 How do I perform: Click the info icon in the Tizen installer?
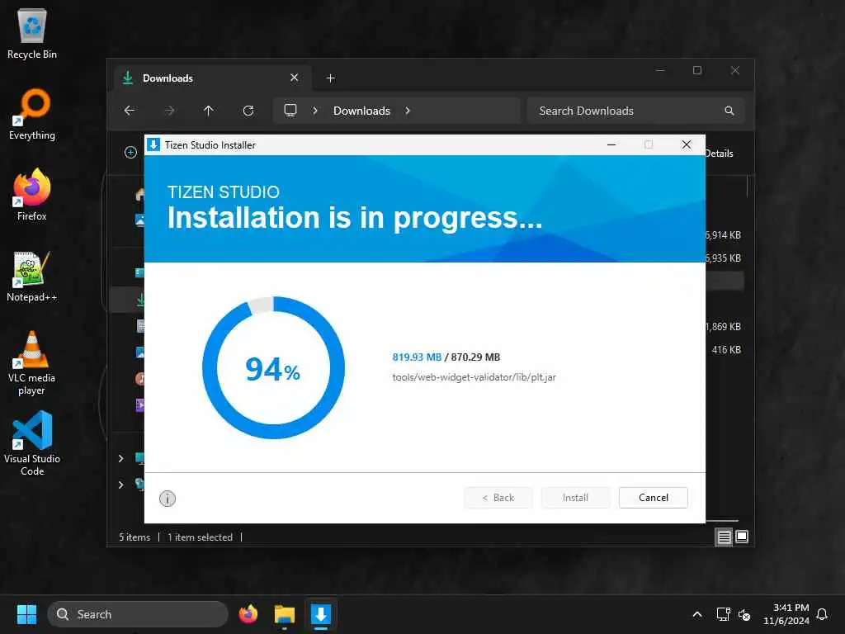[x=168, y=498]
